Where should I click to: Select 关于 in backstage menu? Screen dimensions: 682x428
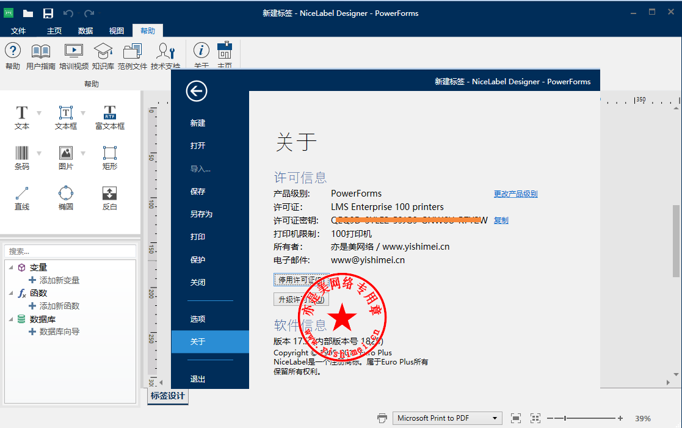tap(210, 341)
